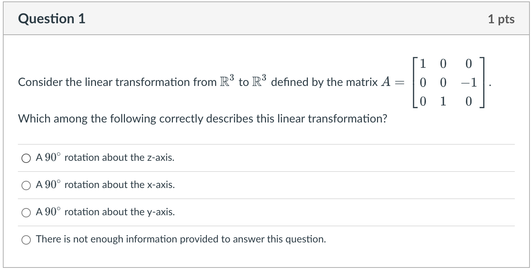Image resolution: width=532 pixels, height=270 pixels.
Task: Click the gray Question 1 header bar
Action: coord(266,19)
